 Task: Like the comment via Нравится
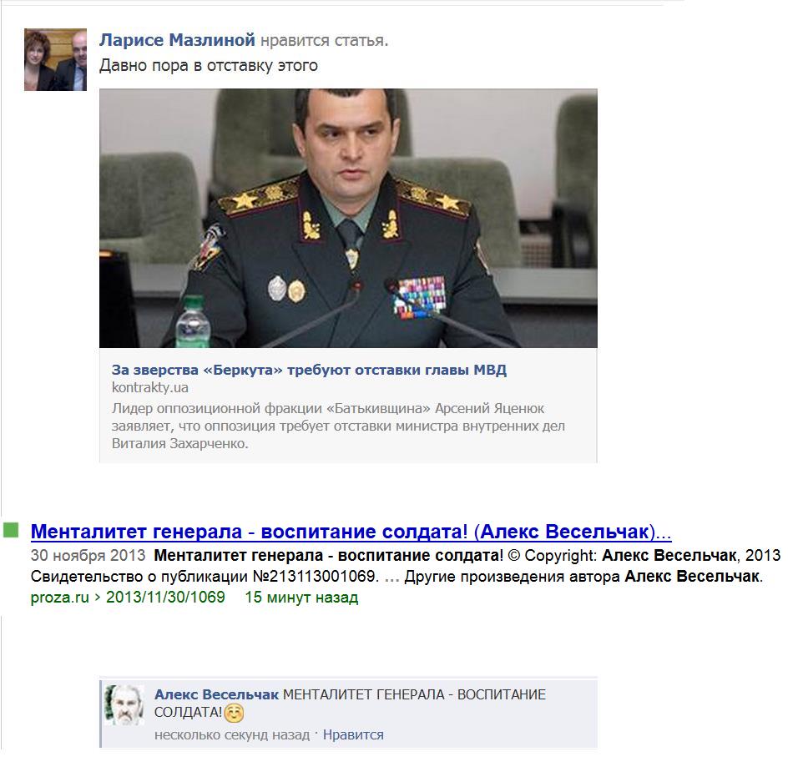pyautogui.click(x=353, y=734)
